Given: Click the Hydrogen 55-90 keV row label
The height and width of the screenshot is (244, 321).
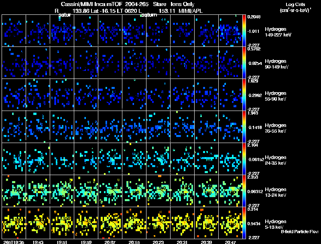Looking at the screenshot, I should click(x=276, y=96).
